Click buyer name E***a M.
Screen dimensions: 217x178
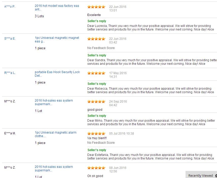click(10, 133)
